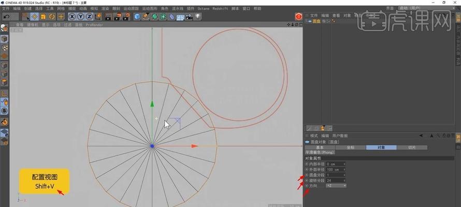Click the Make Editable icon in left palette
The height and width of the screenshot is (207, 461).
coord(5,28)
